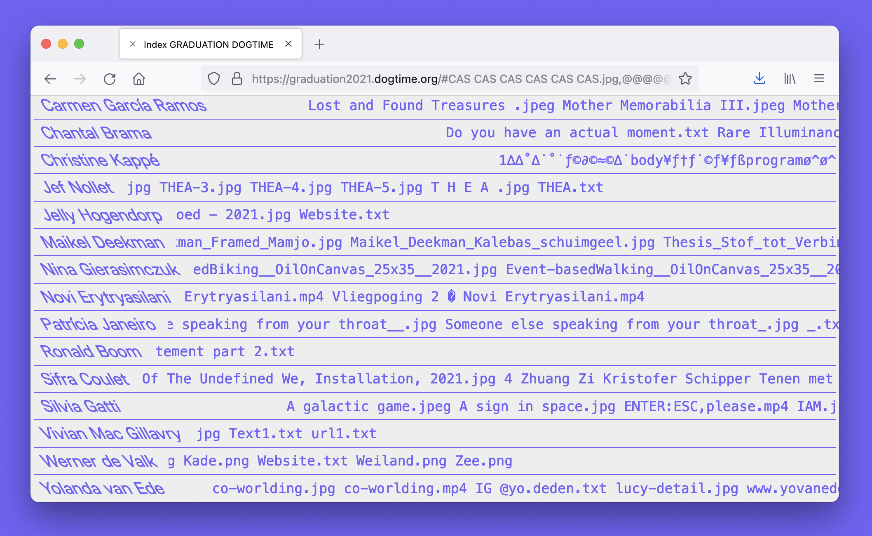Screen dimensions: 872x536
Task: Show site security padlock info
Action: point(237,79)
